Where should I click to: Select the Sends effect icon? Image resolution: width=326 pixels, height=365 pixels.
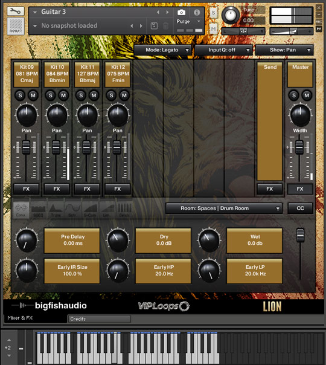click(124, 210)
